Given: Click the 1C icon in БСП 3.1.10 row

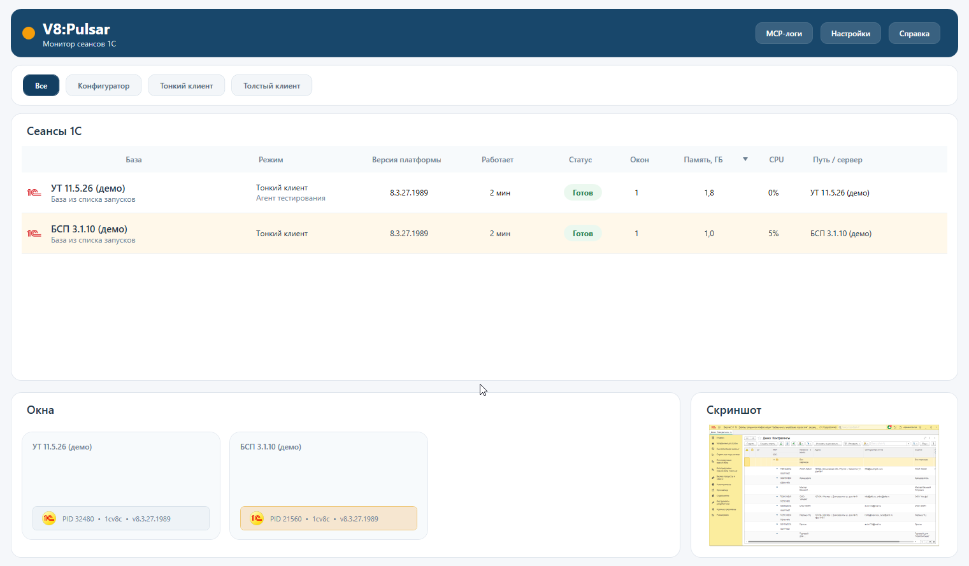Looking at the screenshot, I should tap(34, 234).
